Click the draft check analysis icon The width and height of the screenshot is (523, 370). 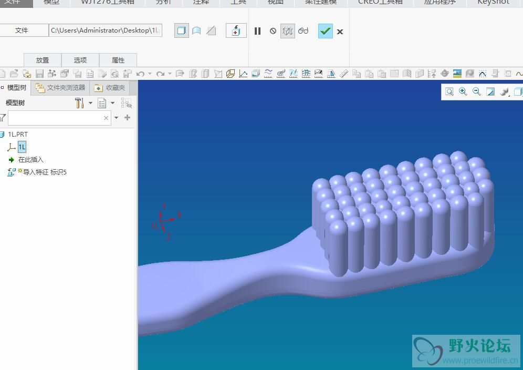331,74
